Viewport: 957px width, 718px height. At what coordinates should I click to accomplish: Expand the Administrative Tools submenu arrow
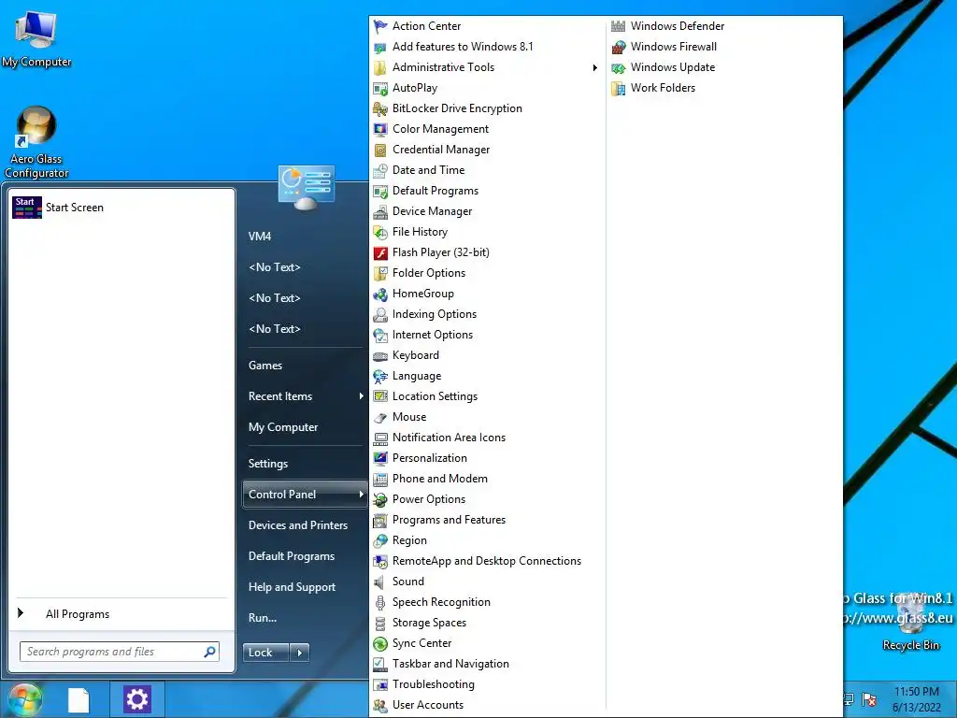click(x=595, y=67)
